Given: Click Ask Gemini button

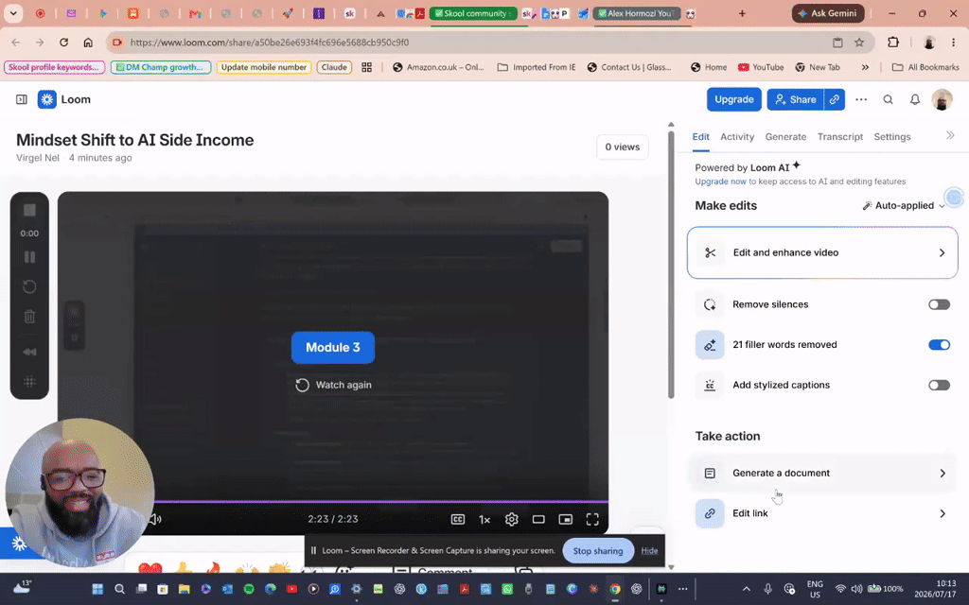Looking at the screenshot, I should pos(827,13).
